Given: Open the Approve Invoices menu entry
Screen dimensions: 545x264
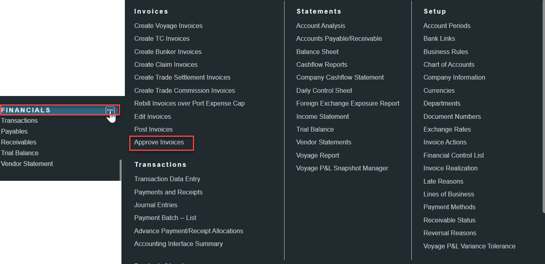Looking at the screenshot, I should (x=159, y=142).
